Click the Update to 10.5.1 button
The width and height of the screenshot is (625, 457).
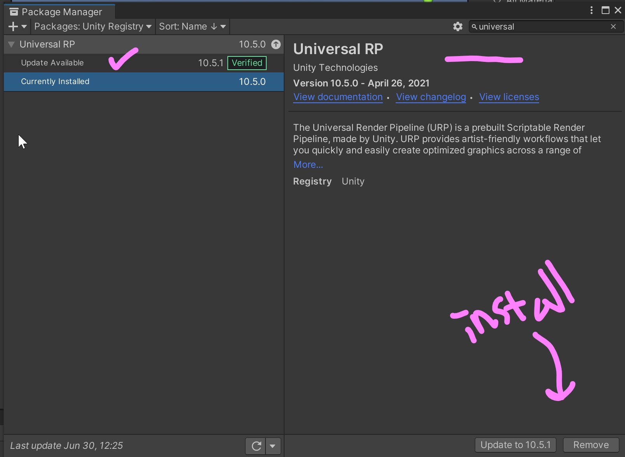point(515,445)
